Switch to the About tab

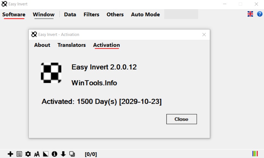click(42, 45)
